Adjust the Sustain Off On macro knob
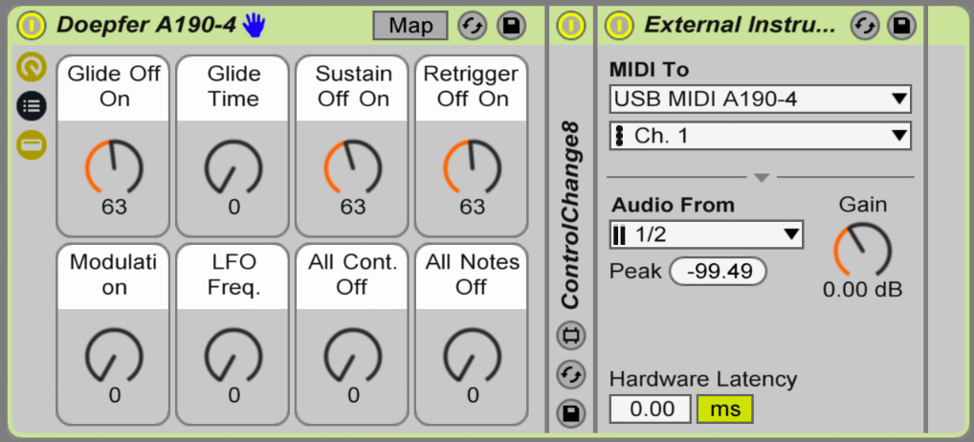This screenshot has width=974, height=442. [353, 167]
